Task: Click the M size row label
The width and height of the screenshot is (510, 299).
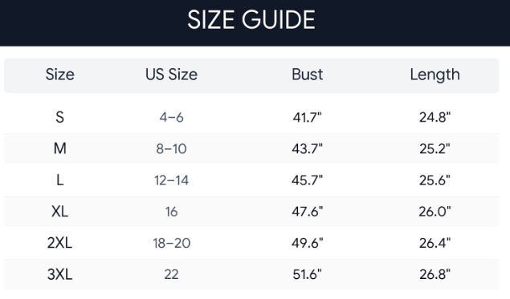Action: 60,148
